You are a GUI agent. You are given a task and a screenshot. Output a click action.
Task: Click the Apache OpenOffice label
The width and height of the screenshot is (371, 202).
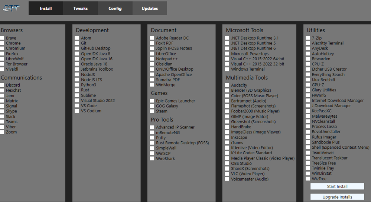[x=174, y=74]
